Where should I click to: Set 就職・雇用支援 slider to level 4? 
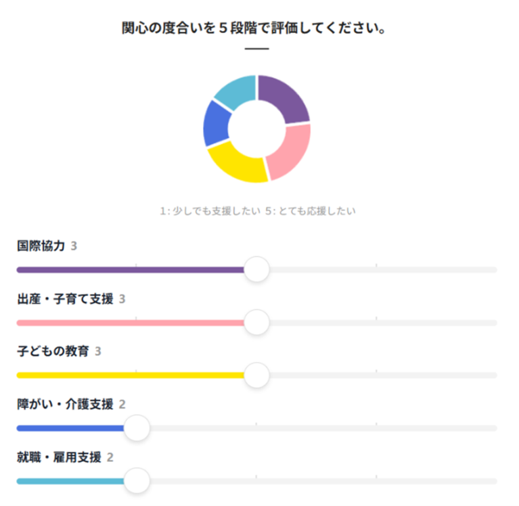[x=376, y=481]
